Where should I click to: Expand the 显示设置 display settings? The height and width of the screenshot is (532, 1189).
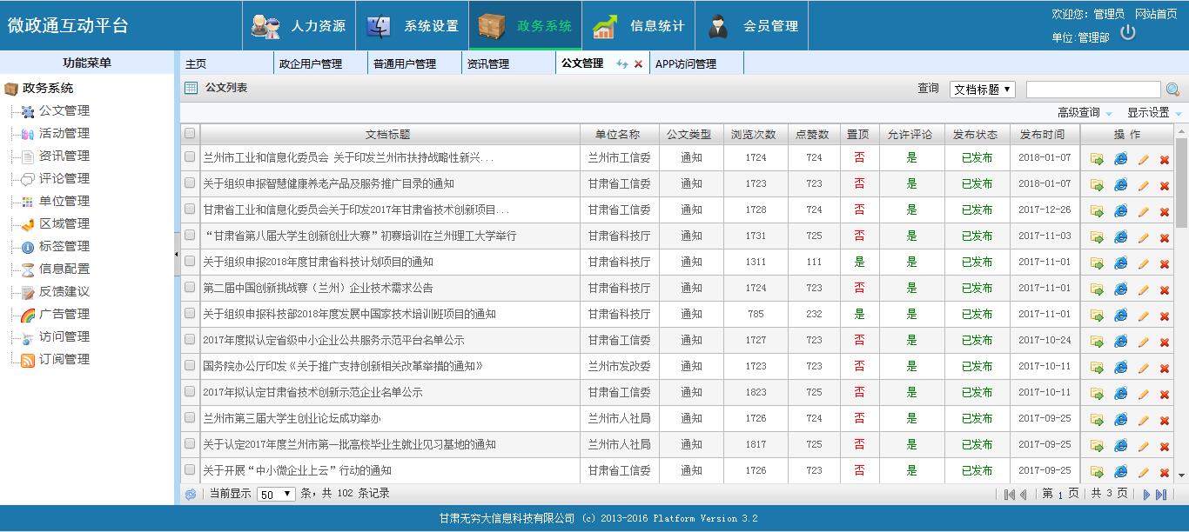(1153, 113)
